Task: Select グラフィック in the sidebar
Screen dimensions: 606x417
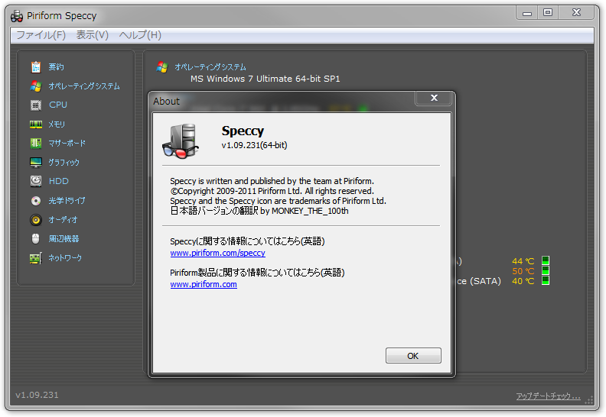Action: (64, 163)
